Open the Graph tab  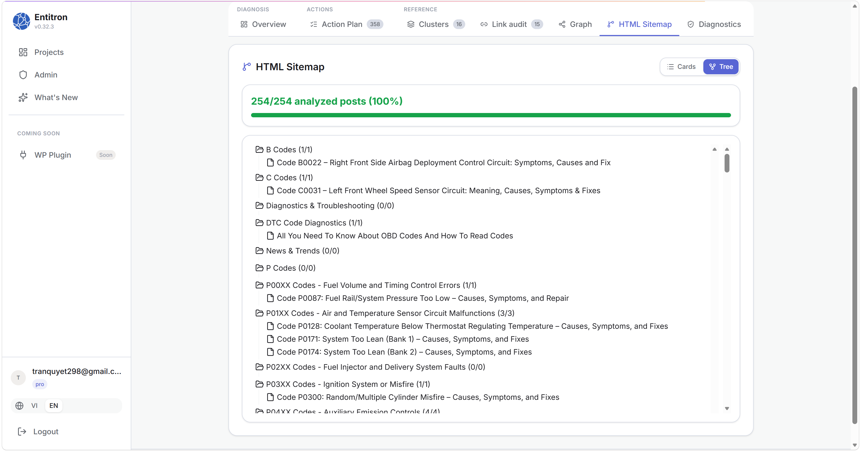[x=575, y=24]
